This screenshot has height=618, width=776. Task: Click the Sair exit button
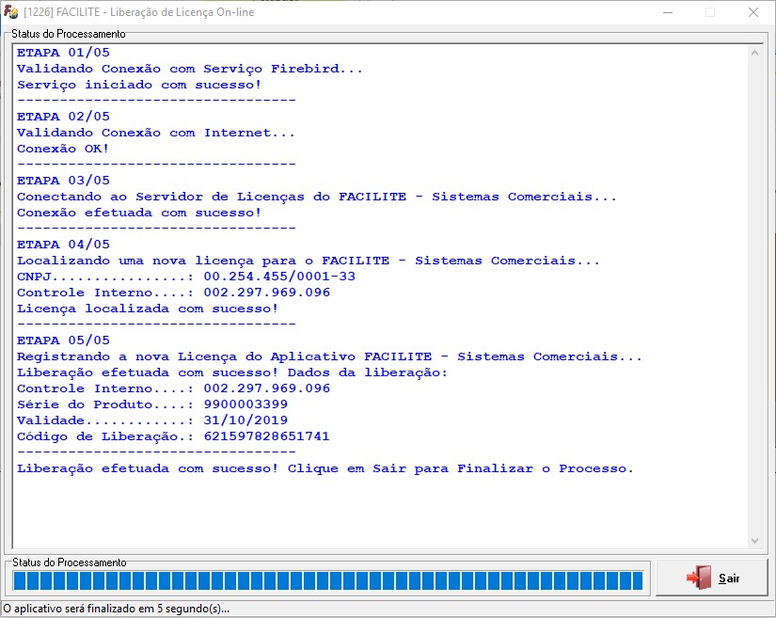click(712, 578)
